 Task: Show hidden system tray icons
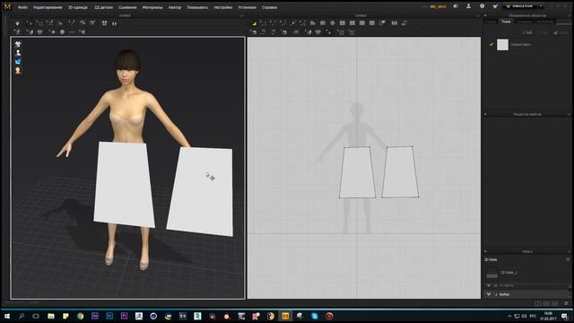(509, 316)
